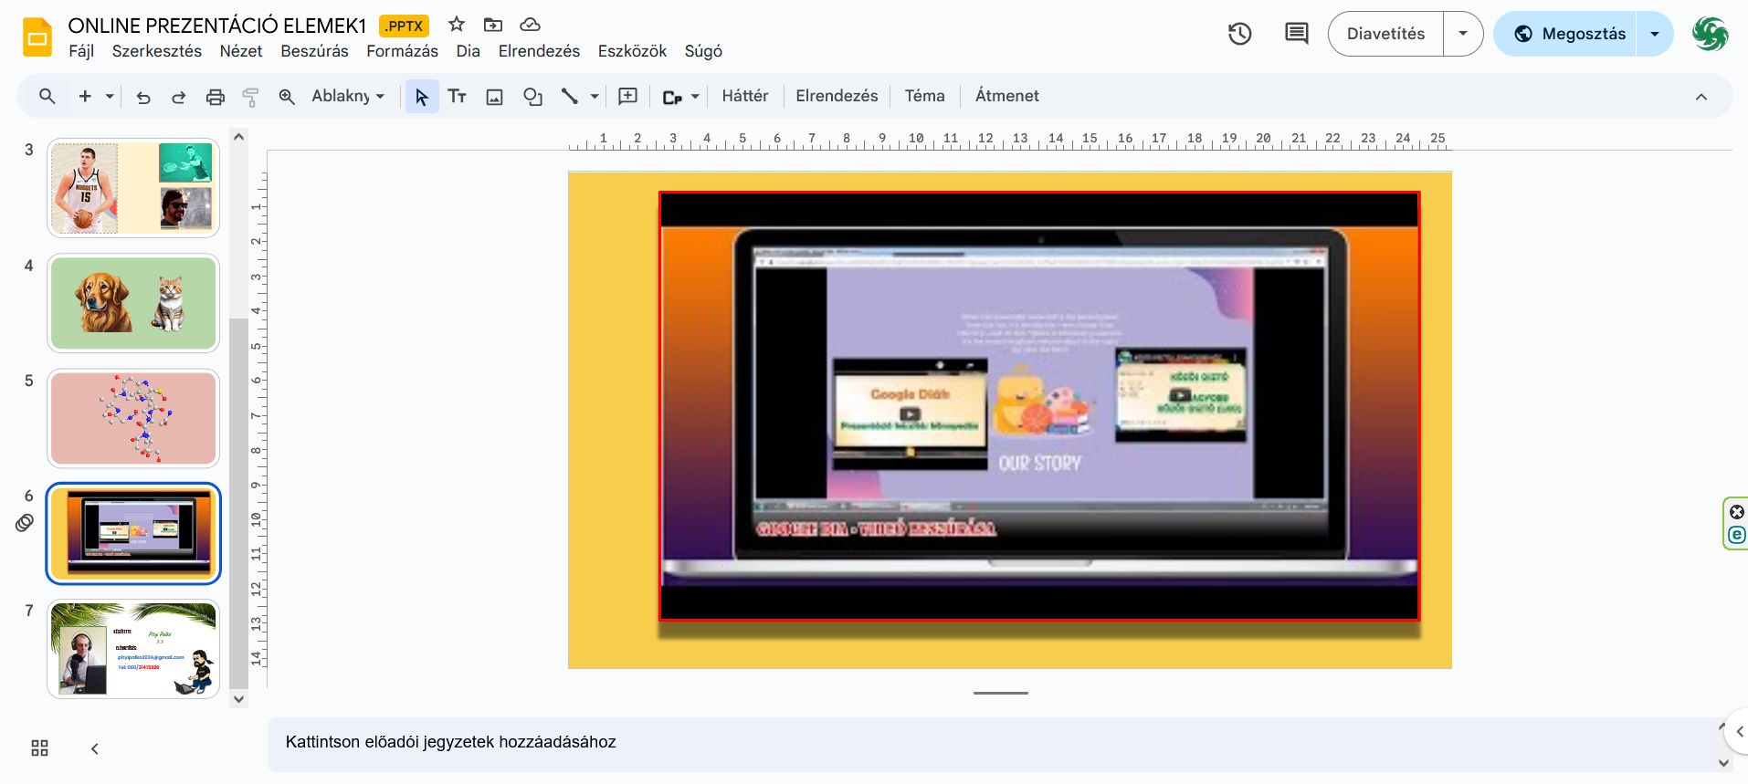Click the speaker notes field
The height and width of the screenshot is (784, 1748).
coord(991,743)
